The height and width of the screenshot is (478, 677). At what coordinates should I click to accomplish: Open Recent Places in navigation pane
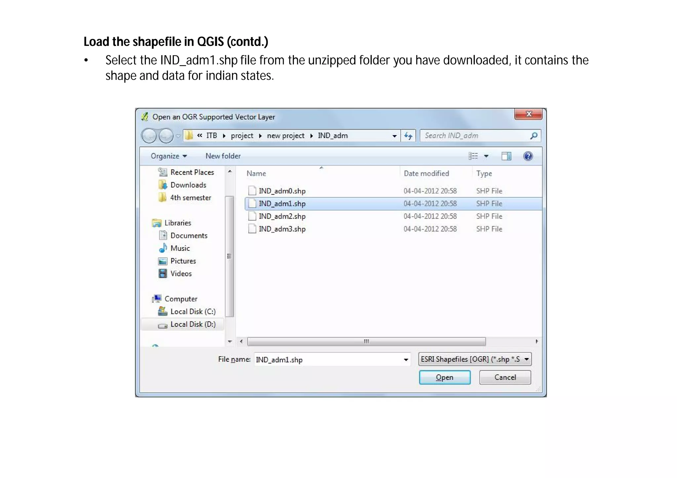coord(192,172)
